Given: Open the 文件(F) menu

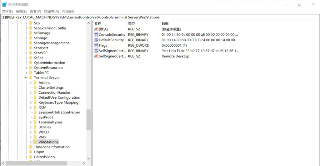Looking at the screenshot, I should 7,12.
